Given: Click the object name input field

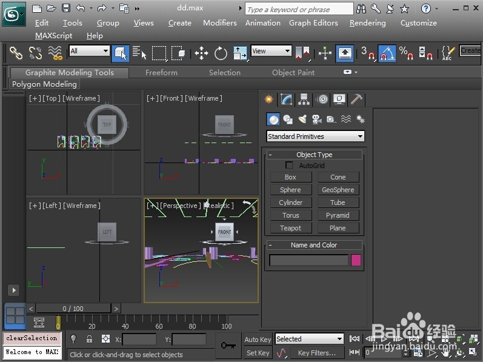Looking at the screenshot, I should click(x=309, y=260).
